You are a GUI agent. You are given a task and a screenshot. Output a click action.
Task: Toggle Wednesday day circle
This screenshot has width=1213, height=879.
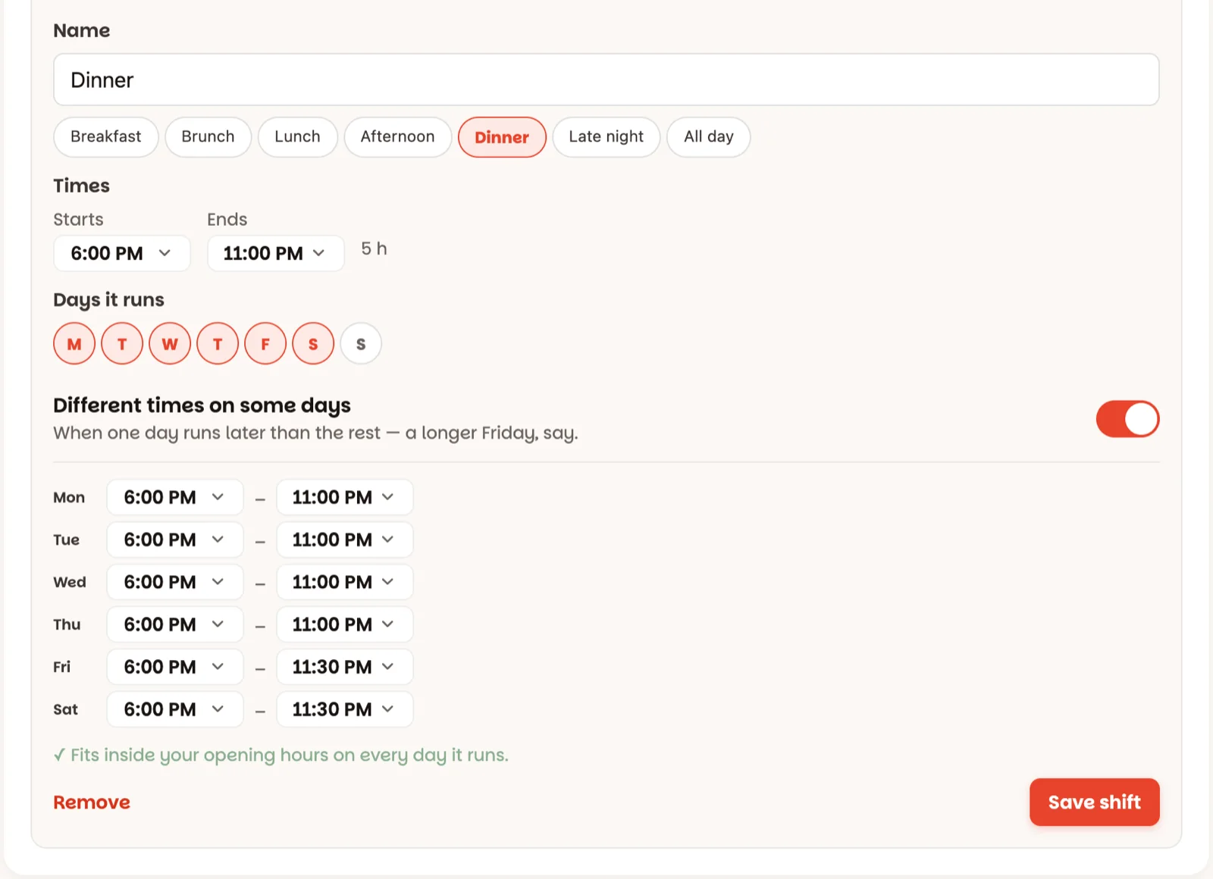coord(170,344)
